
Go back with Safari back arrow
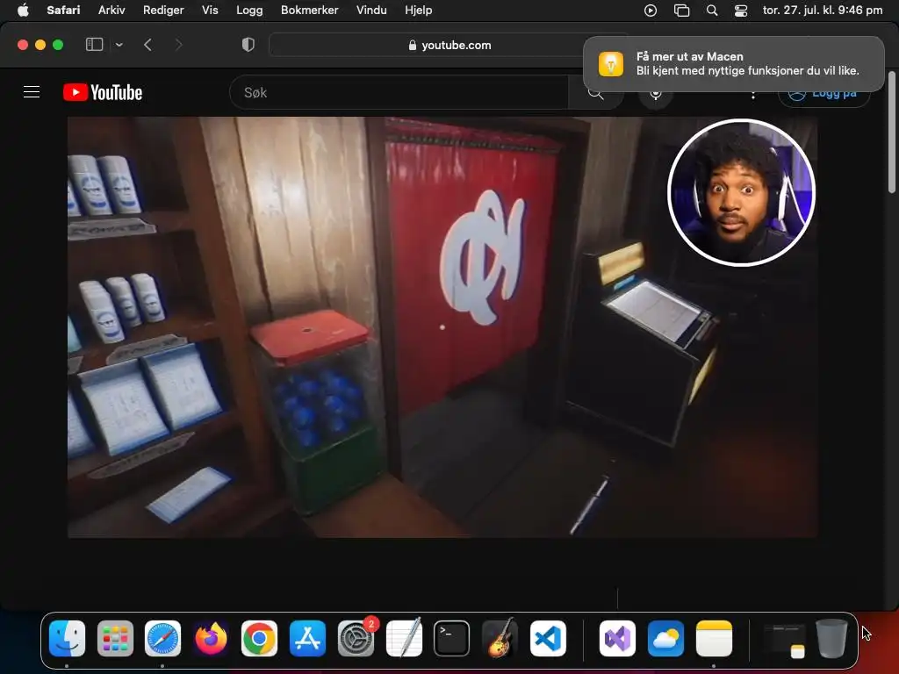pos(147,45)
